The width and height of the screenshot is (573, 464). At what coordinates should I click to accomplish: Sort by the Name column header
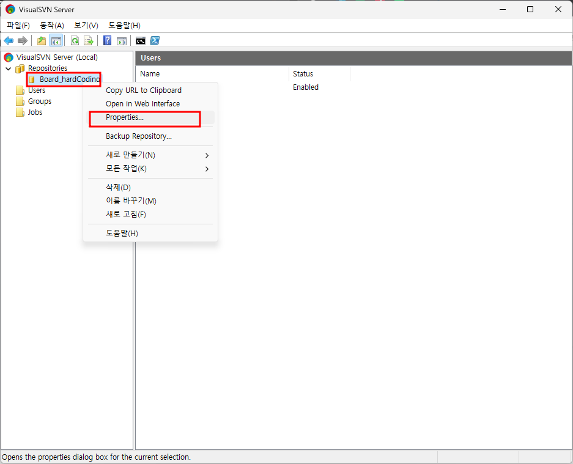point(212,74)
